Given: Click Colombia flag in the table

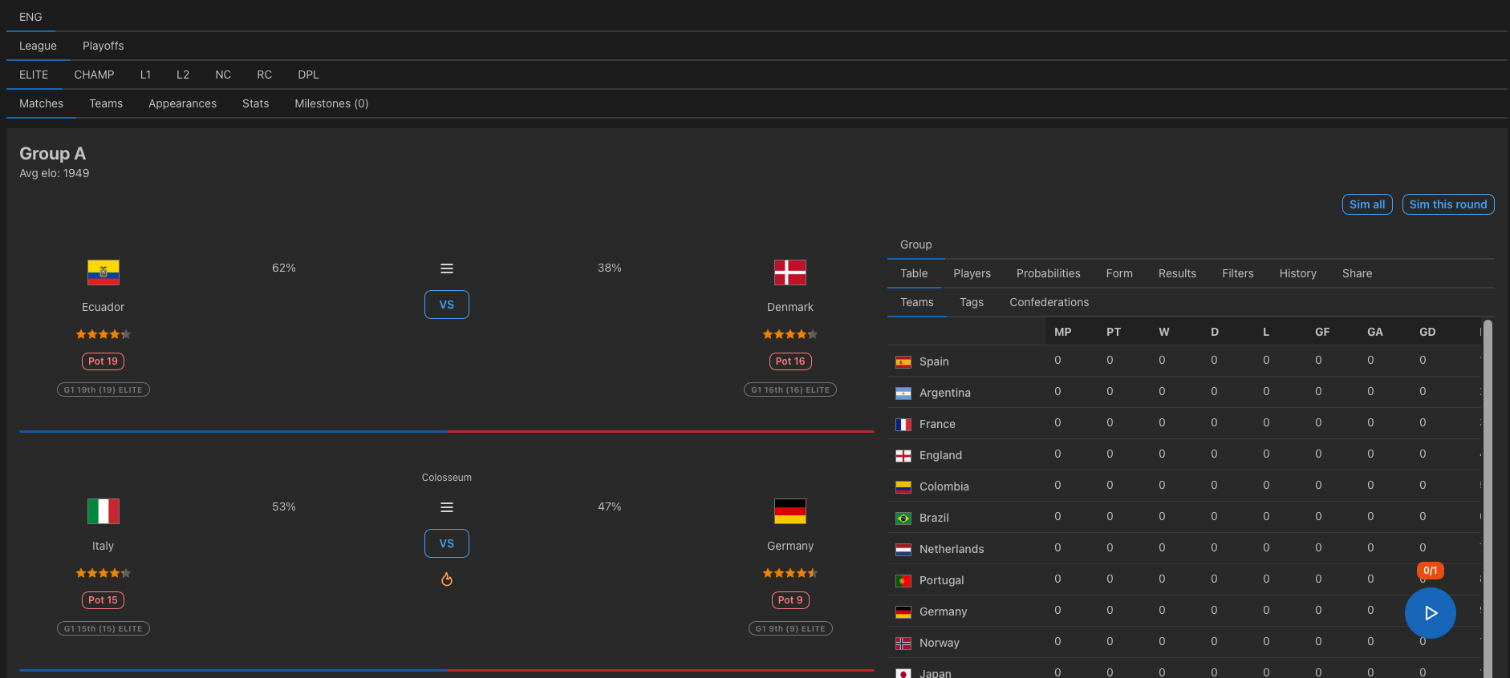Looking at the screenshot, I should pyautogui.click(x=903, y=486).
